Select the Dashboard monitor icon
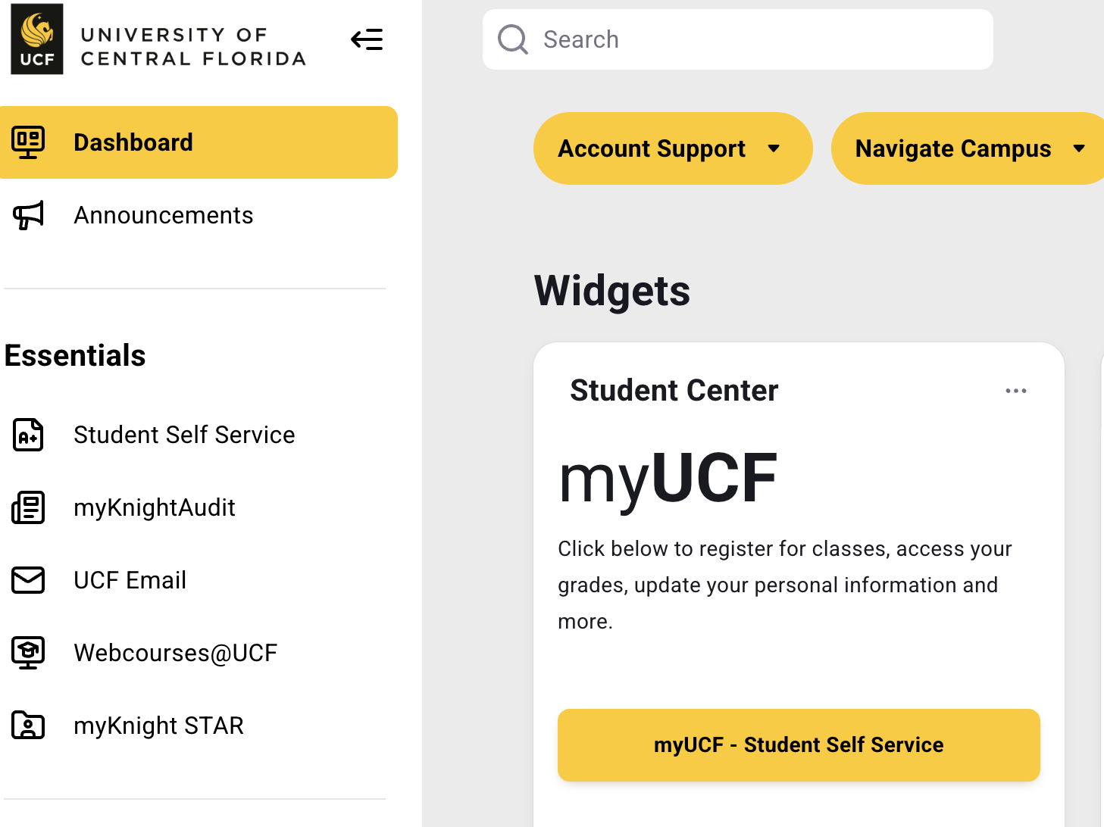The width and height of the screenshot is (1104, 827). [x=28, y=142]
